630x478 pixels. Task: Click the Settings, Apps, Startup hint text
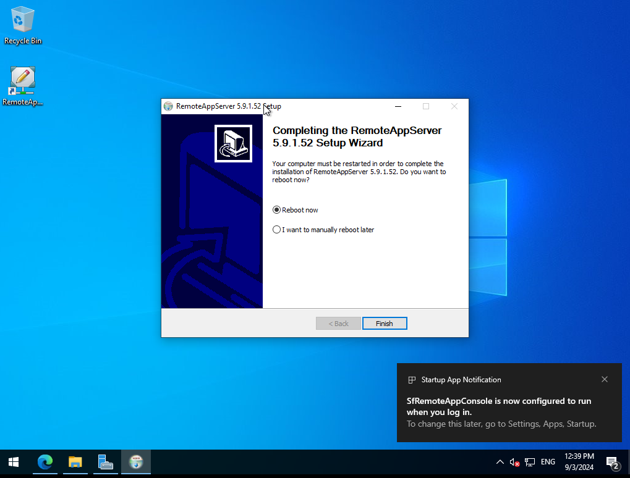coord(501,424)
